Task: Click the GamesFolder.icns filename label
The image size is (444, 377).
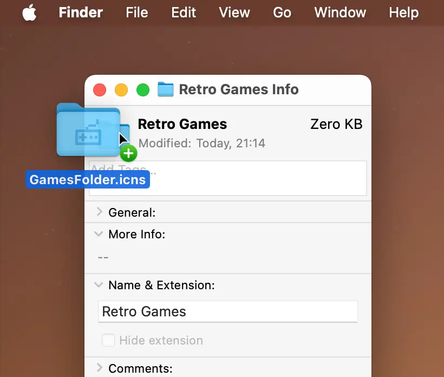Action: point(88,180)
